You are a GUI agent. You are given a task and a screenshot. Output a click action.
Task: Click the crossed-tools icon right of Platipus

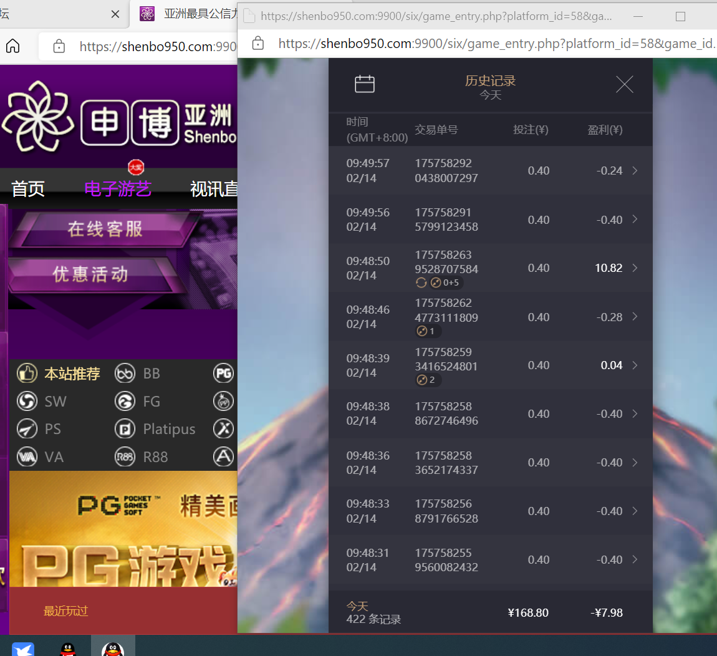point(224,428)
